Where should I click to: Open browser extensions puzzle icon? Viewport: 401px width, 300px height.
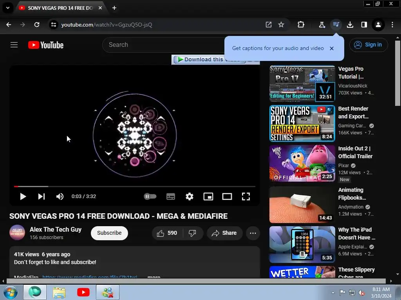point(301,25)
